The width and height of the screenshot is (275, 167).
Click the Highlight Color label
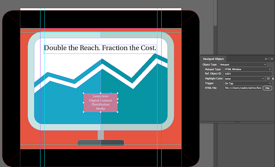(214, 79)
